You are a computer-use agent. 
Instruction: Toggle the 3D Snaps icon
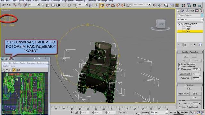pos(108,5)
